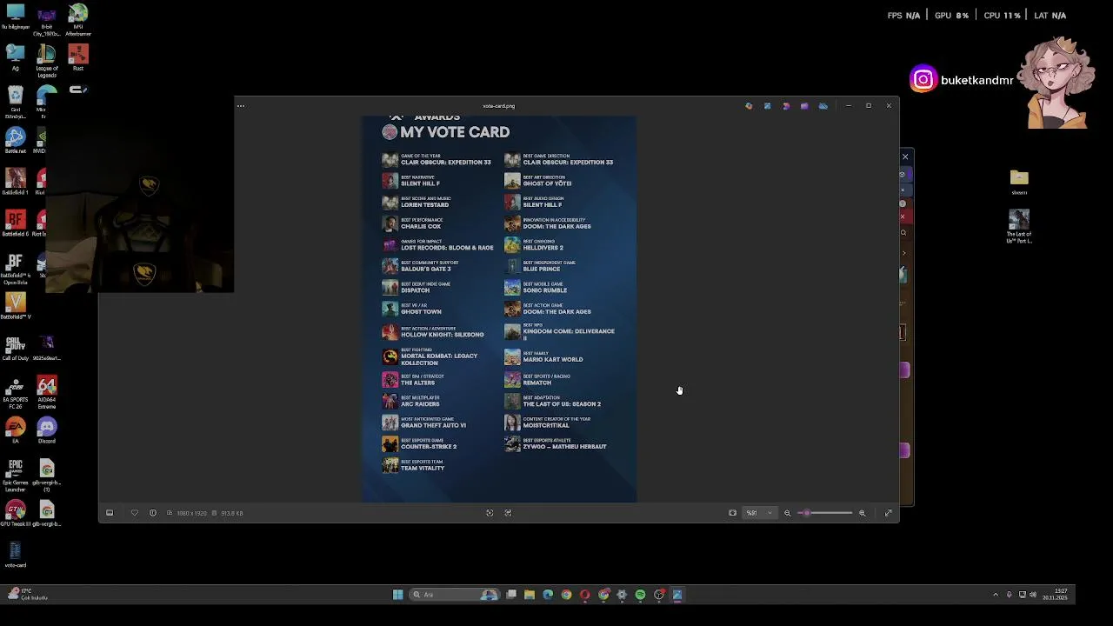Click the zoom out magnifier icon
The width and height of the screenshot is (1113, 626).
tap(788, 513)
